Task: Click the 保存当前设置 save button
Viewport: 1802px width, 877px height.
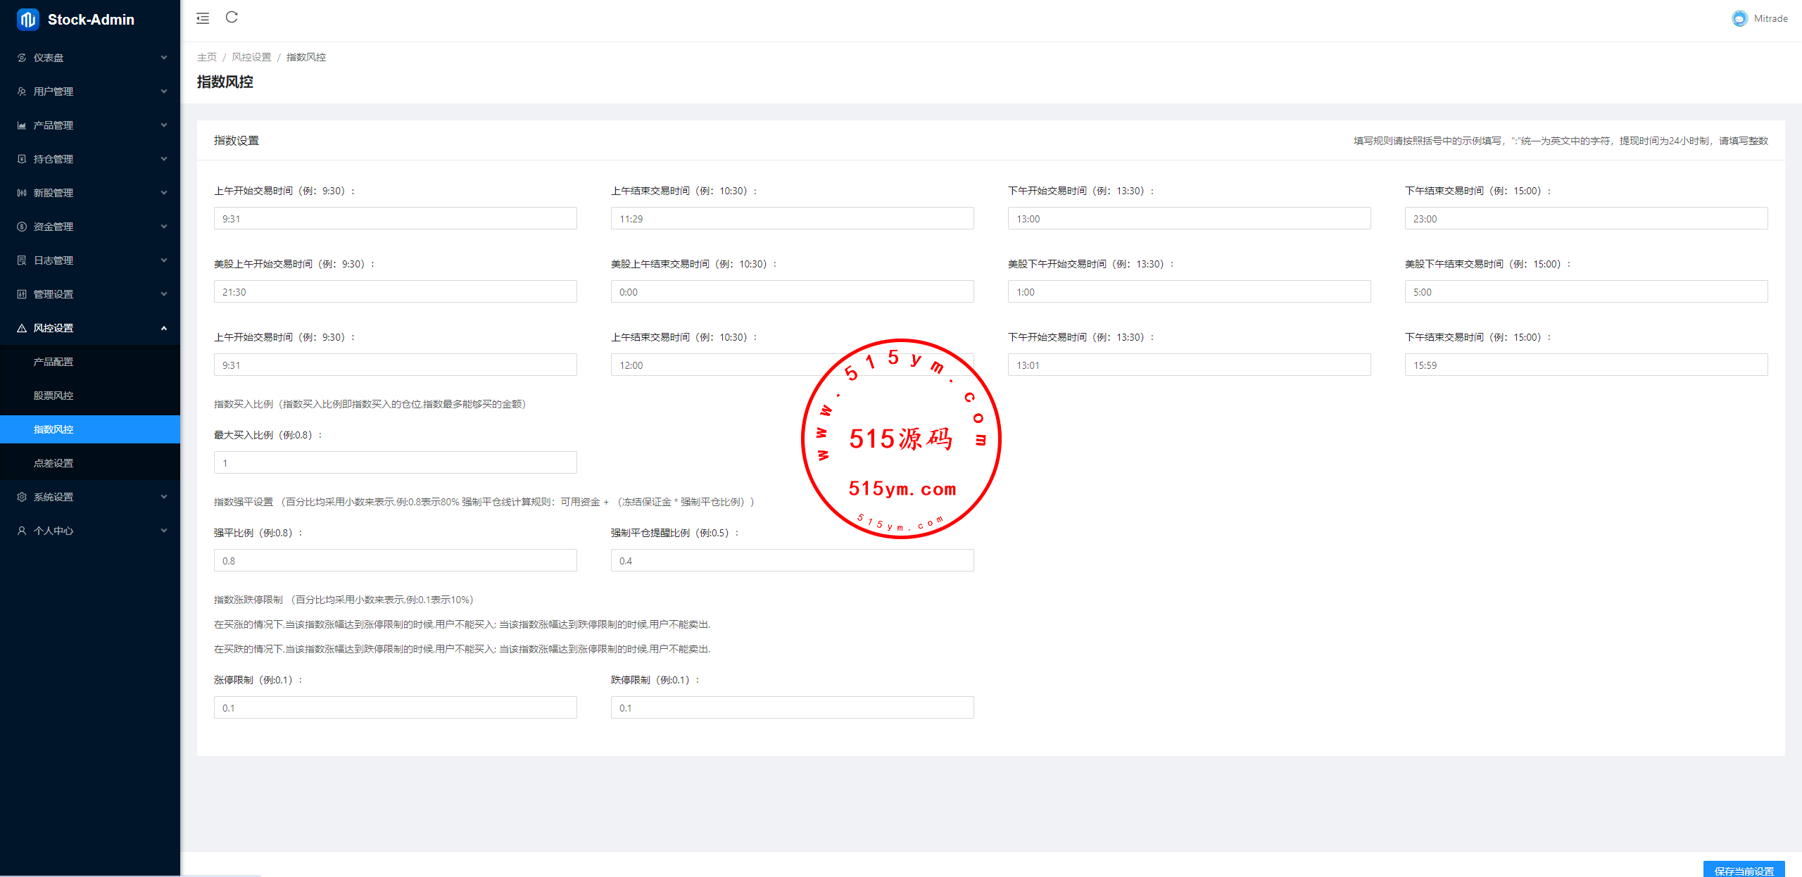Action: coord(1744,870)
